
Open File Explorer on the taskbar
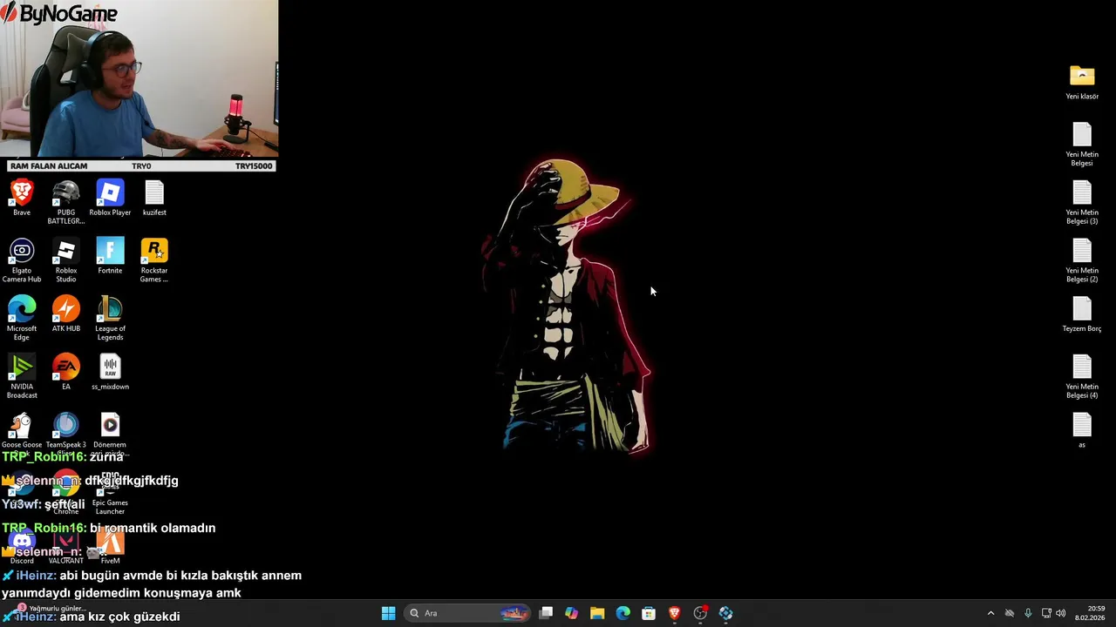coord(597,613)
